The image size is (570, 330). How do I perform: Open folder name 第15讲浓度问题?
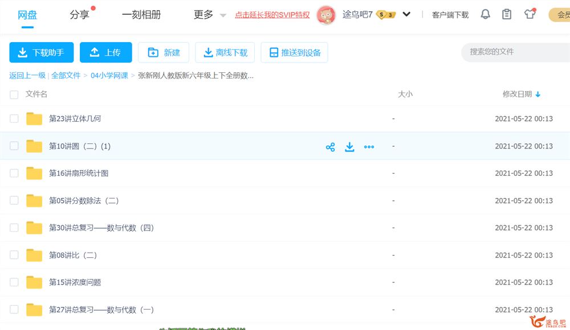click(75, 282)
